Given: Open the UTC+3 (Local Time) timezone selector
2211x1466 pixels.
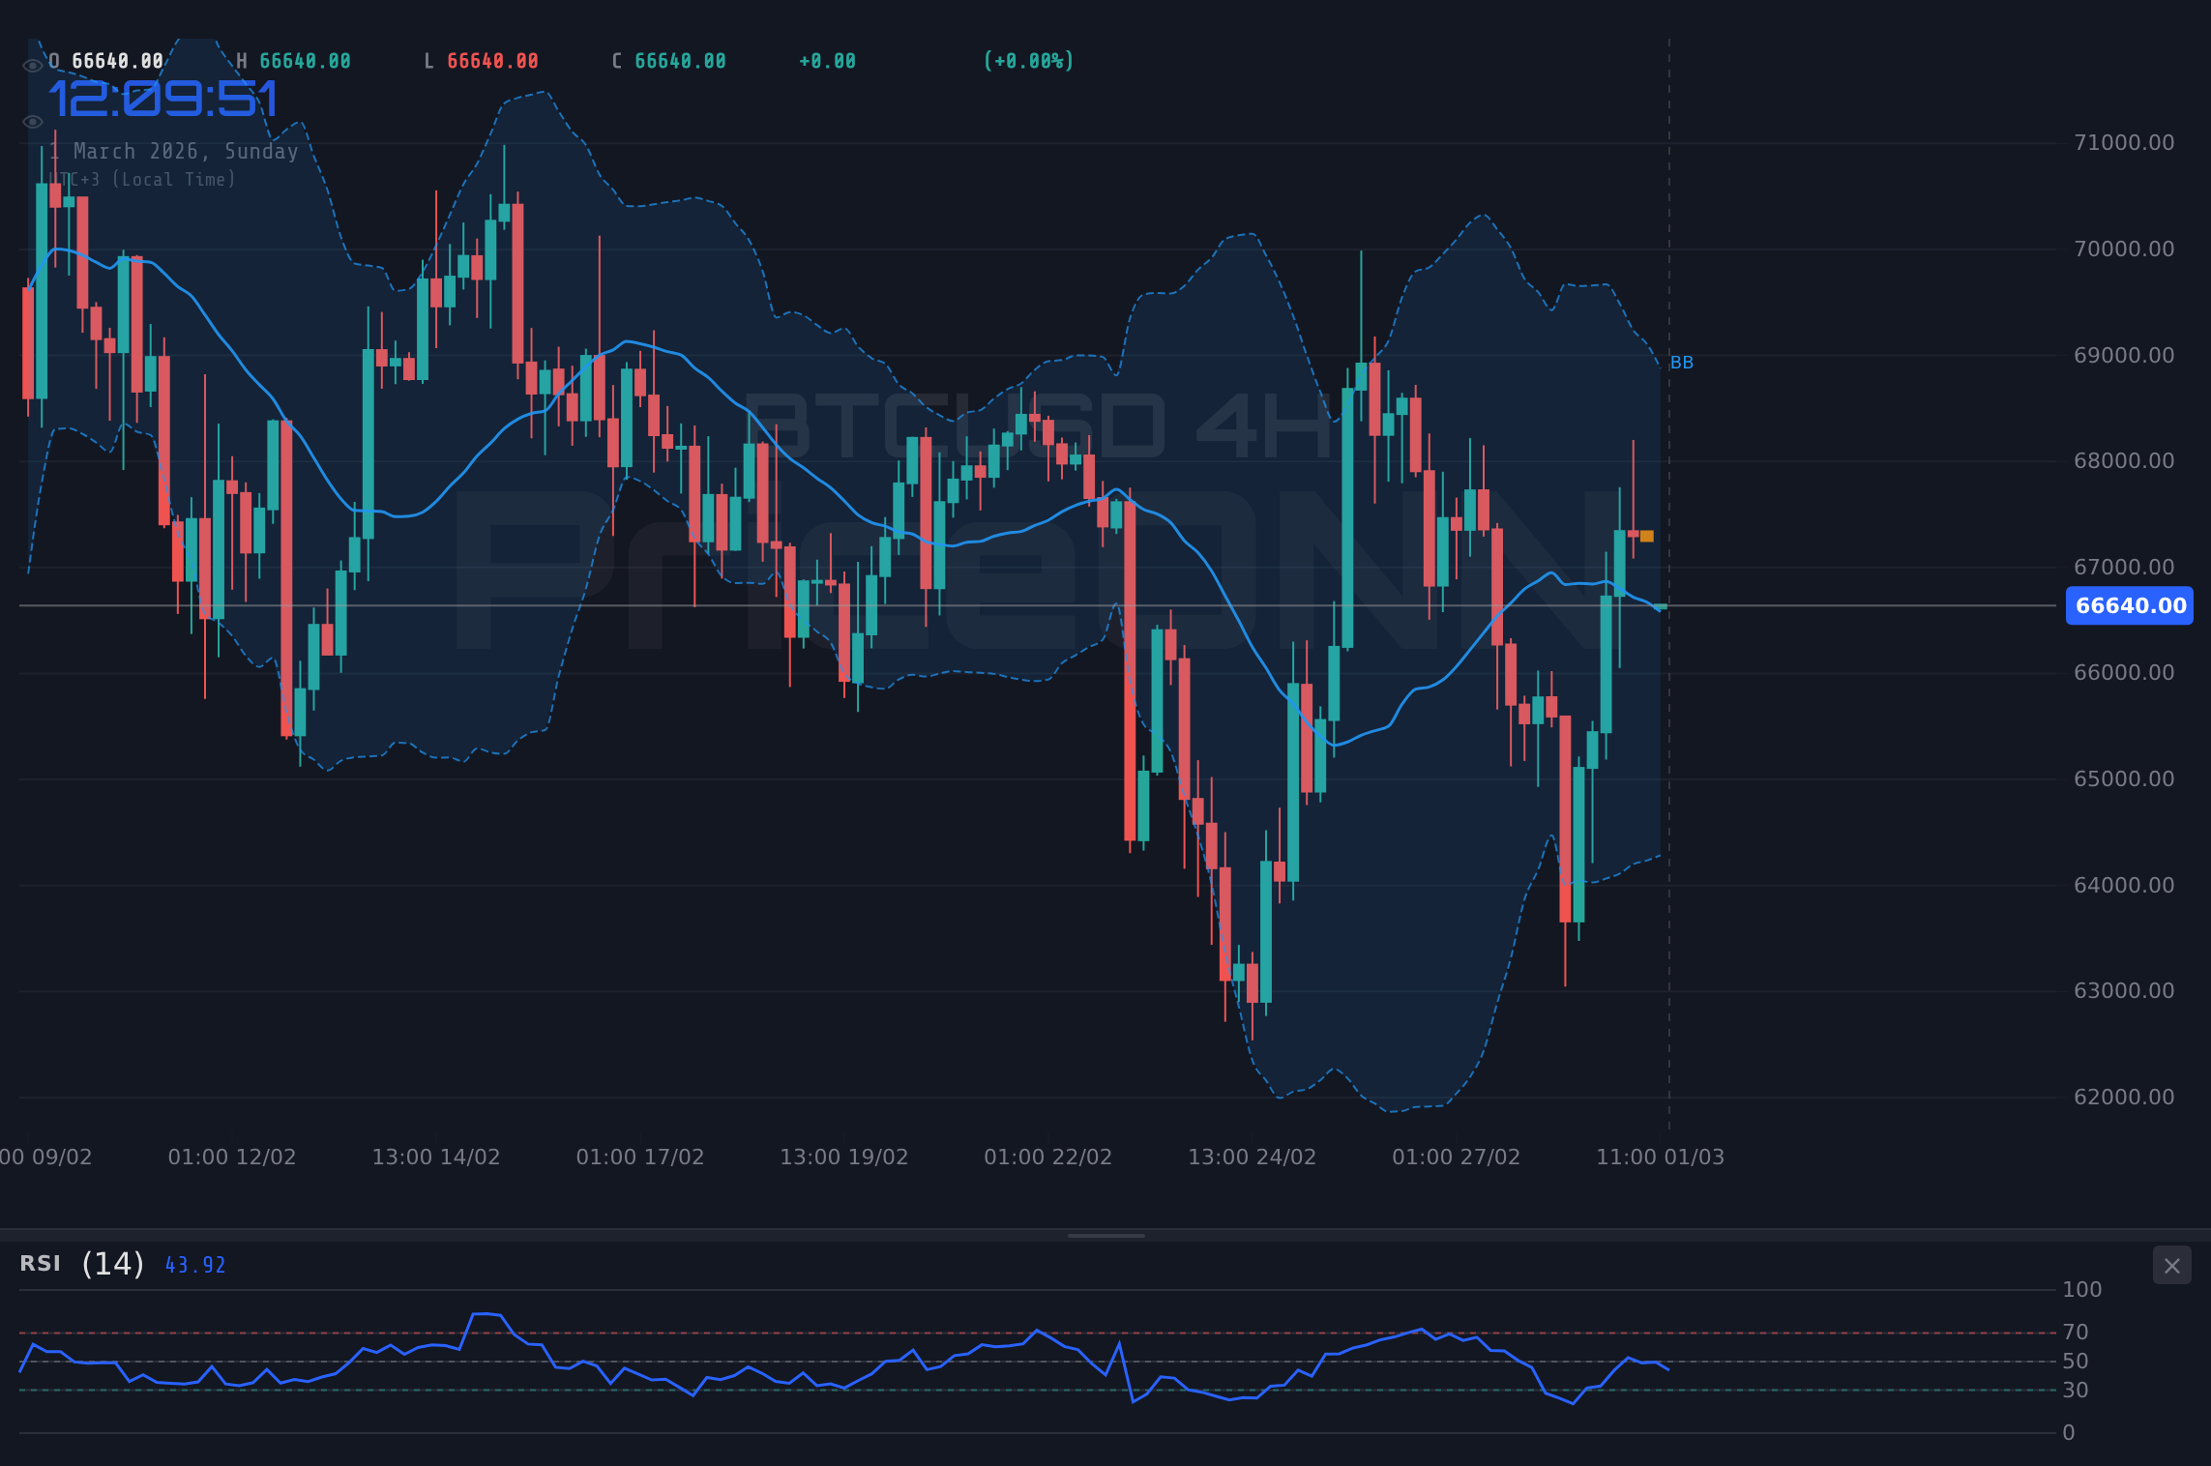Looking at the screenshot, I should point(143,179).
